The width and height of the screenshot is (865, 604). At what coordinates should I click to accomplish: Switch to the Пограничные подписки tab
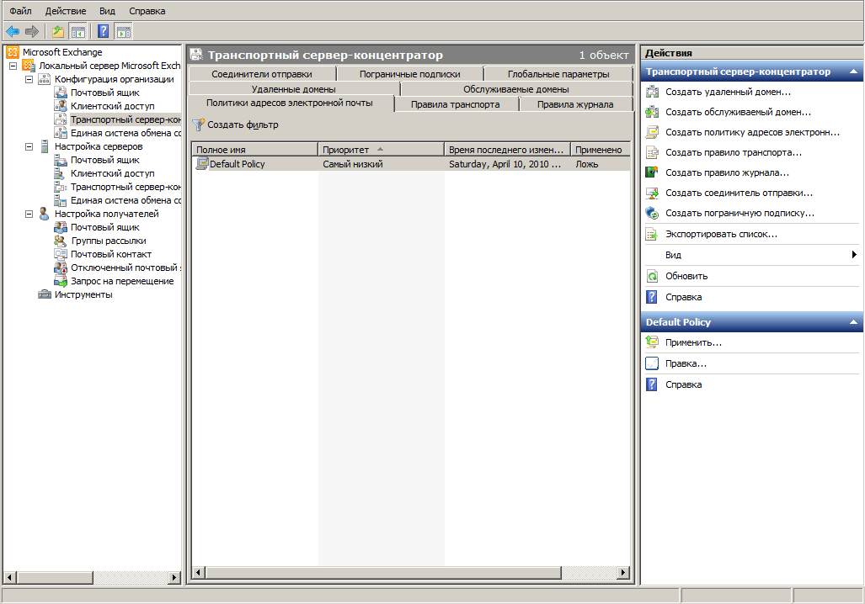410,74
